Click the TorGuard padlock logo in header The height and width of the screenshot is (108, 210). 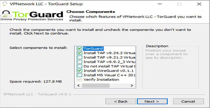tap(6, 14)
